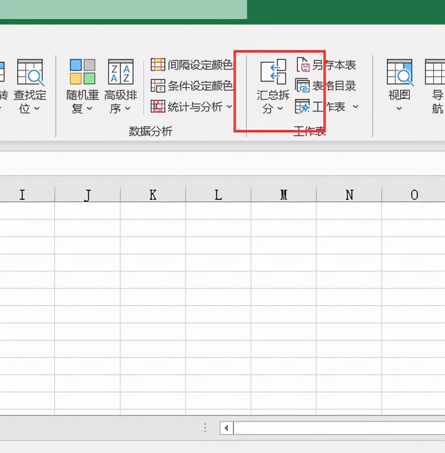
Task: Click the 另存本表 save-sheet icon
Action: [303, 64]
